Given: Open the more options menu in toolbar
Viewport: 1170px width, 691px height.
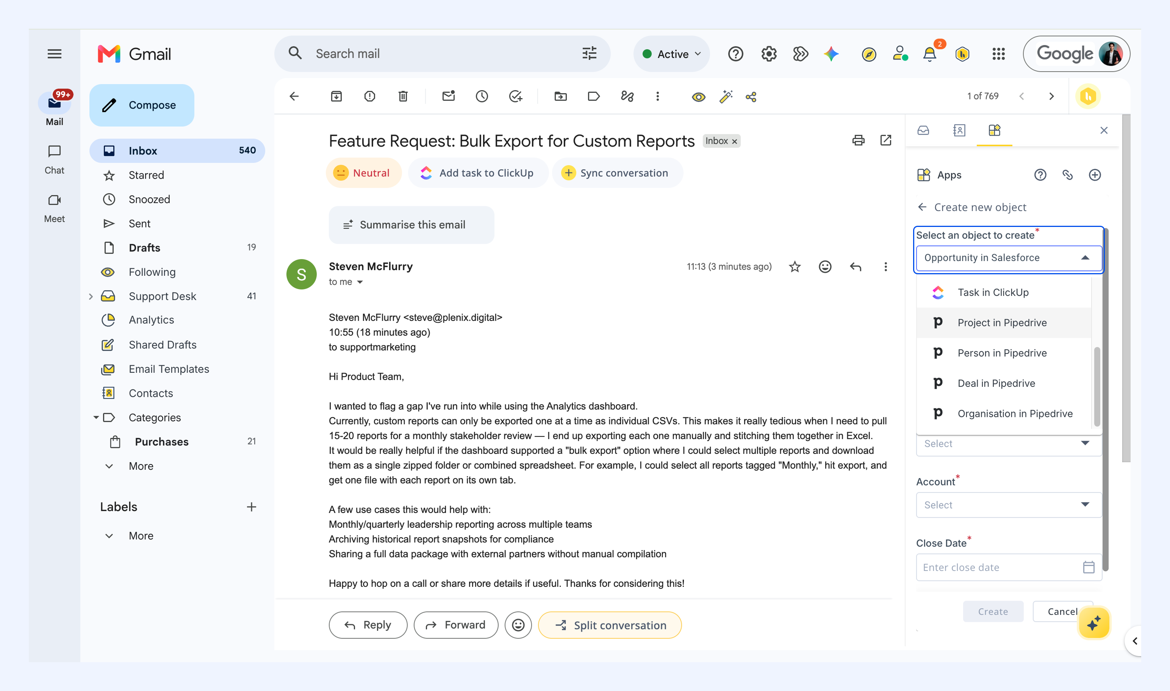Looking at the screenshot, I should [657, 96].
